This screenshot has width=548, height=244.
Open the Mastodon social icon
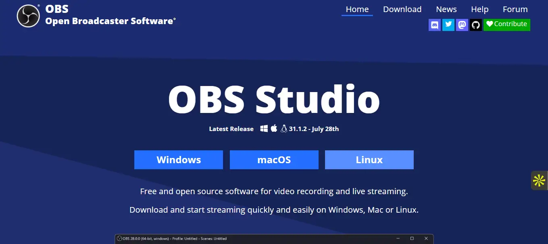[x=462, y=25]
